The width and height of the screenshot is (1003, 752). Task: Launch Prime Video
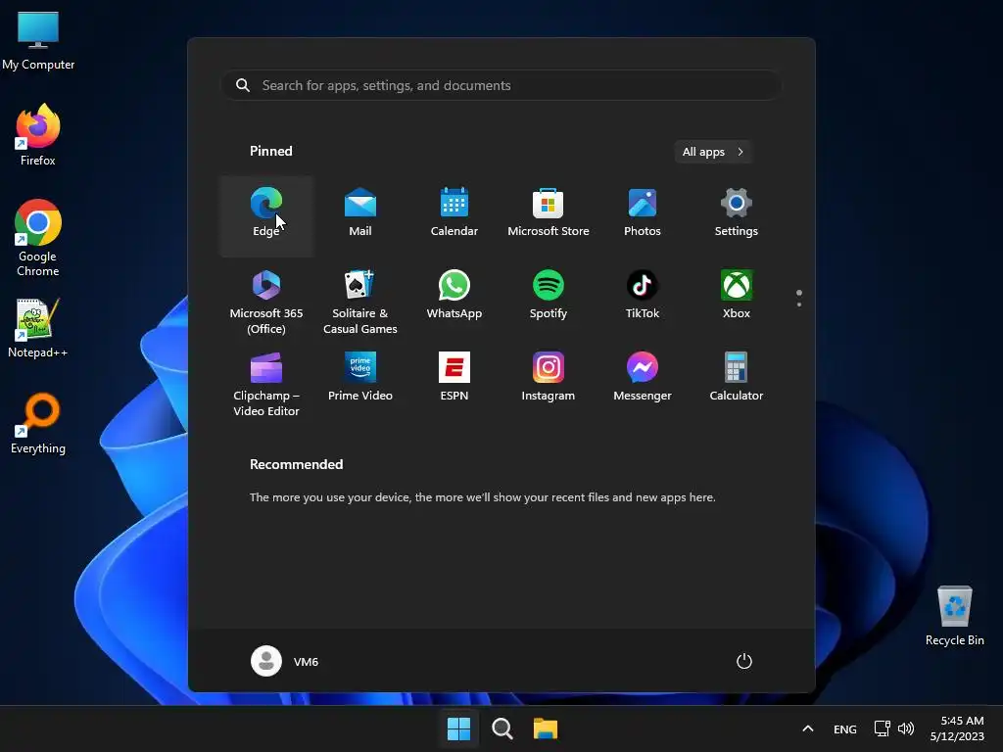point(360,380)
